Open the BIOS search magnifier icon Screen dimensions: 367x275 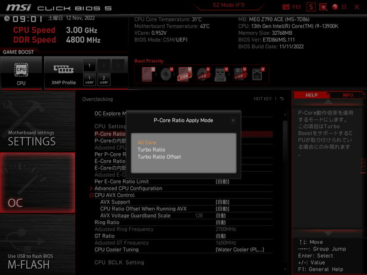tap(323, 7)
